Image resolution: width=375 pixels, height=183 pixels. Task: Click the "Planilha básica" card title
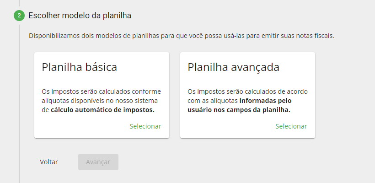(x=80, y=67)
